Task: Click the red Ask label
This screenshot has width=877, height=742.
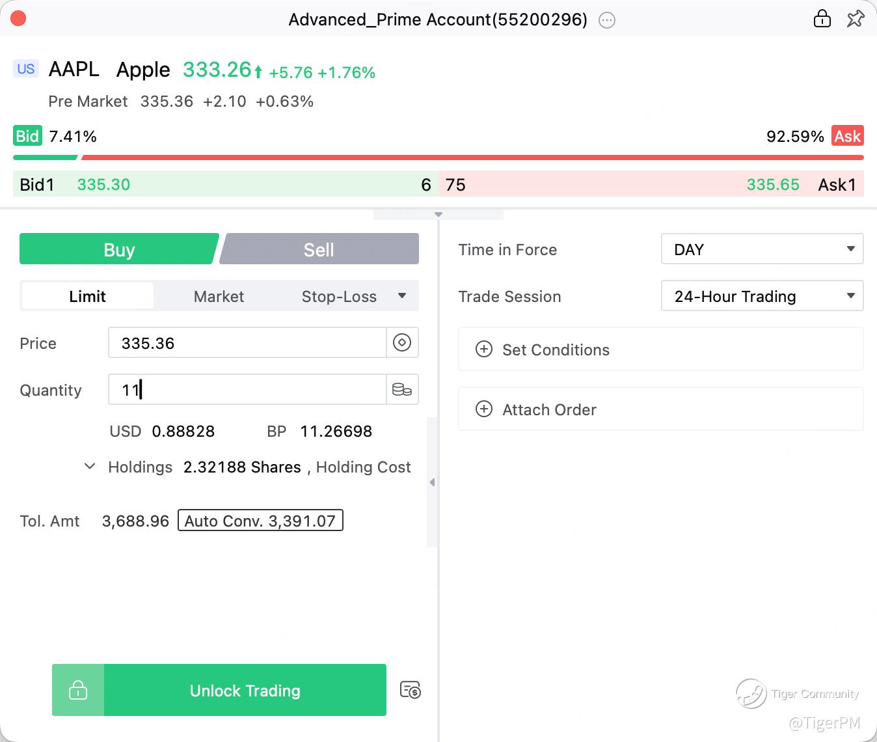Action: (848, 136)
